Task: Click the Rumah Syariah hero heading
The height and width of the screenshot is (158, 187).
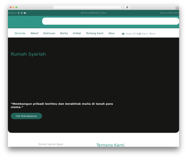Action: coord(28,54)
